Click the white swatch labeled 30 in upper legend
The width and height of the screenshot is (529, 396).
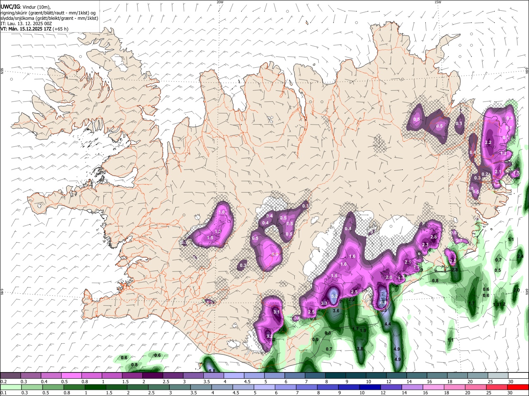pos(519,376)
